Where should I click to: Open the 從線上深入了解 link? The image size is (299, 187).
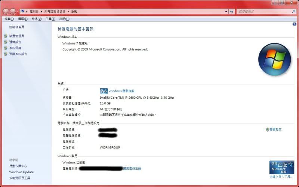[281, 177]
